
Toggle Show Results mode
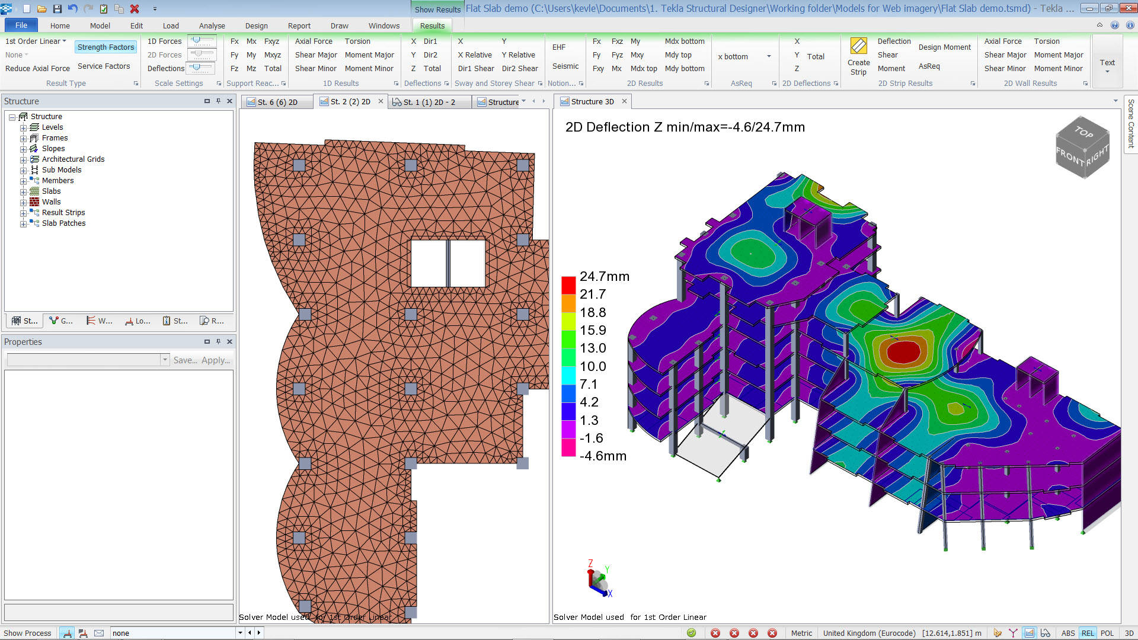pos(437,9)
